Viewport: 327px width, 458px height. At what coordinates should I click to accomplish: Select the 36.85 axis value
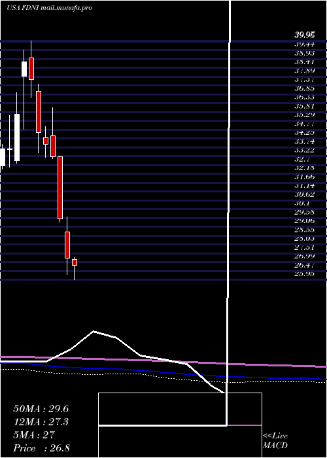tap(304, 88)
